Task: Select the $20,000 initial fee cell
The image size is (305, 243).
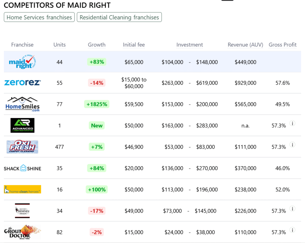Action: click(134, 168)
